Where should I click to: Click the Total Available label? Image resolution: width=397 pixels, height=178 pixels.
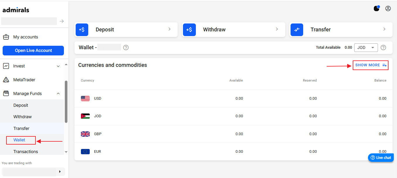[x=328, y=48]
